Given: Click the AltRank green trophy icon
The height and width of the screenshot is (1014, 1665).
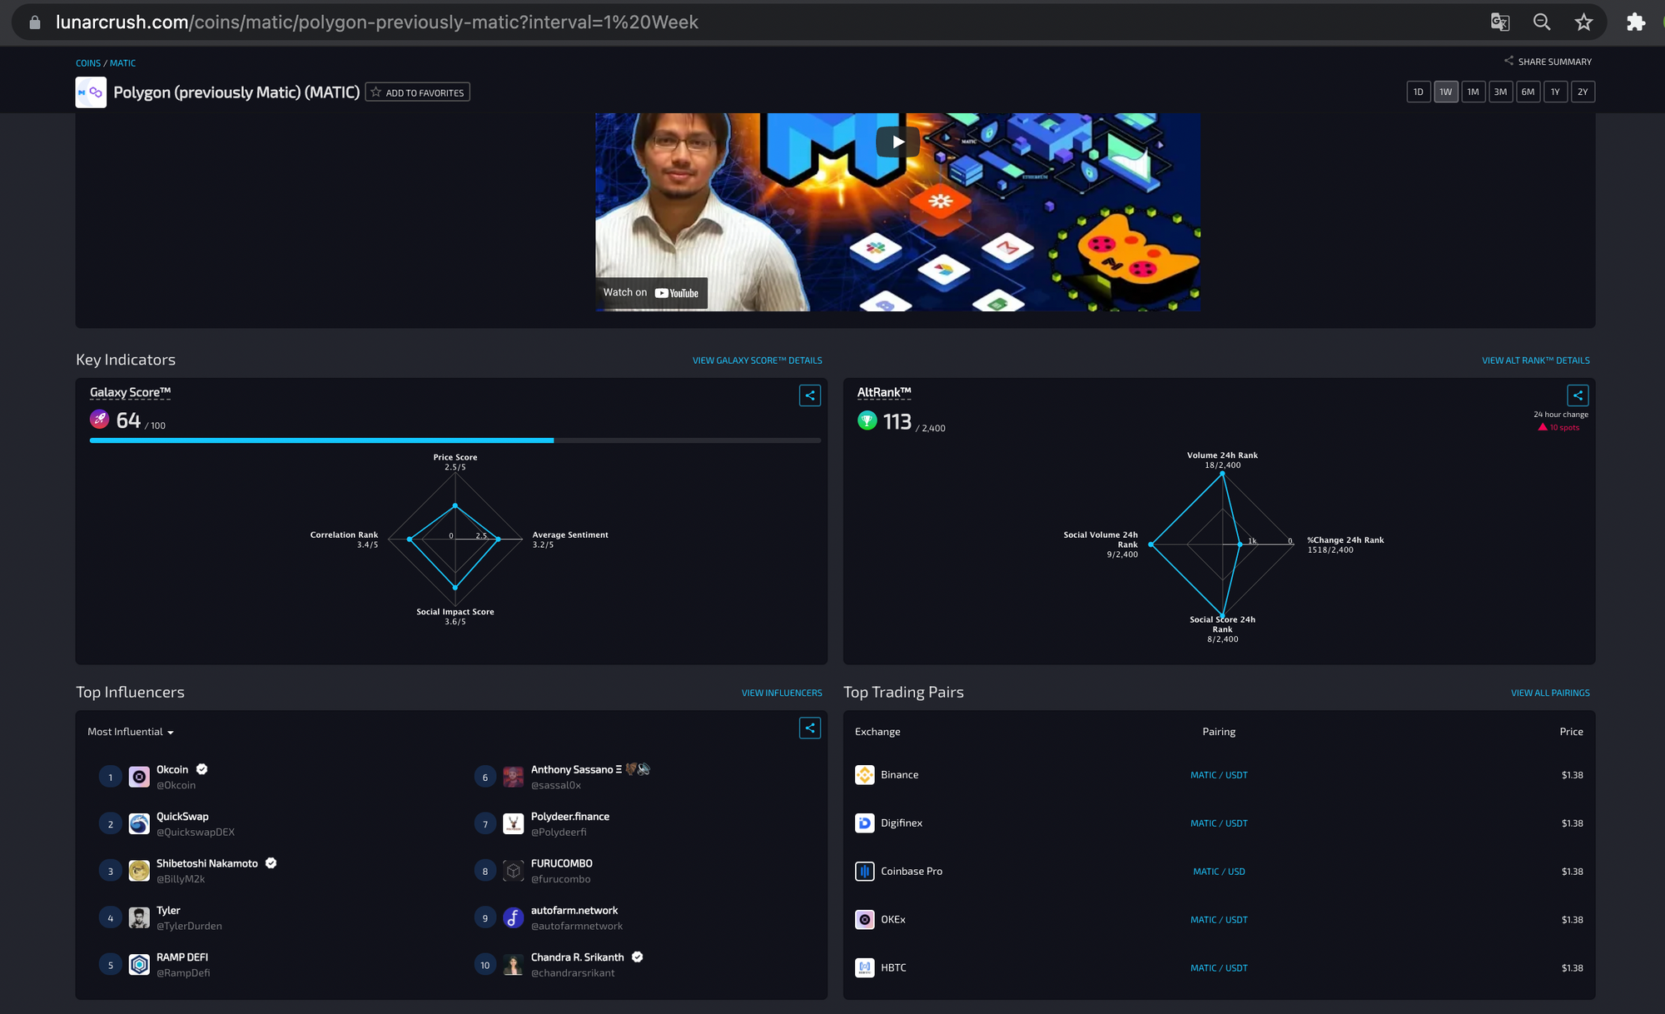Looking at the screenshot, I should (x=867, y=420).
